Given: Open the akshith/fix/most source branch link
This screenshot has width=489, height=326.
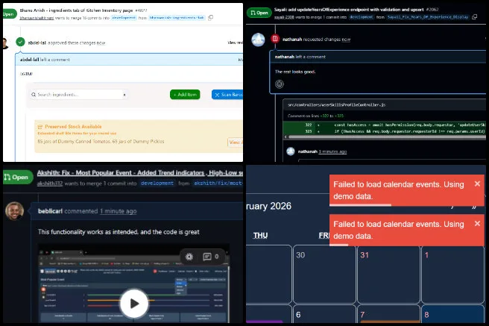Looking at the screenshot, I should click(218, 183).
